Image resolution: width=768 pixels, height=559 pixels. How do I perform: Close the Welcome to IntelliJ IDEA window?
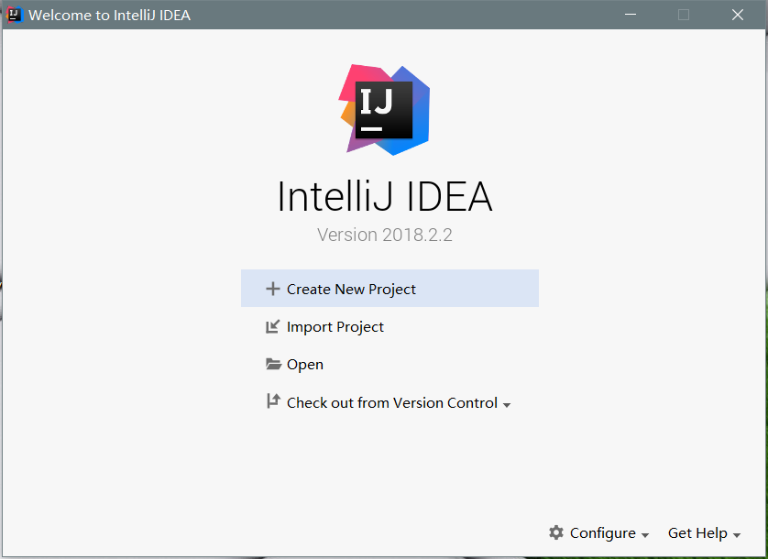738,15
